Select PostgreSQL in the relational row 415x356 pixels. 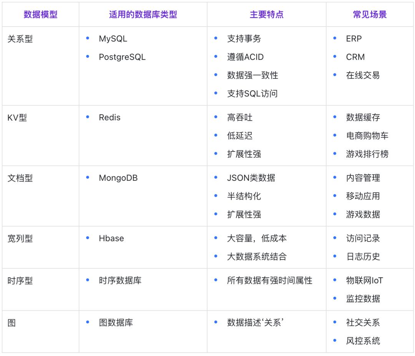122,57
